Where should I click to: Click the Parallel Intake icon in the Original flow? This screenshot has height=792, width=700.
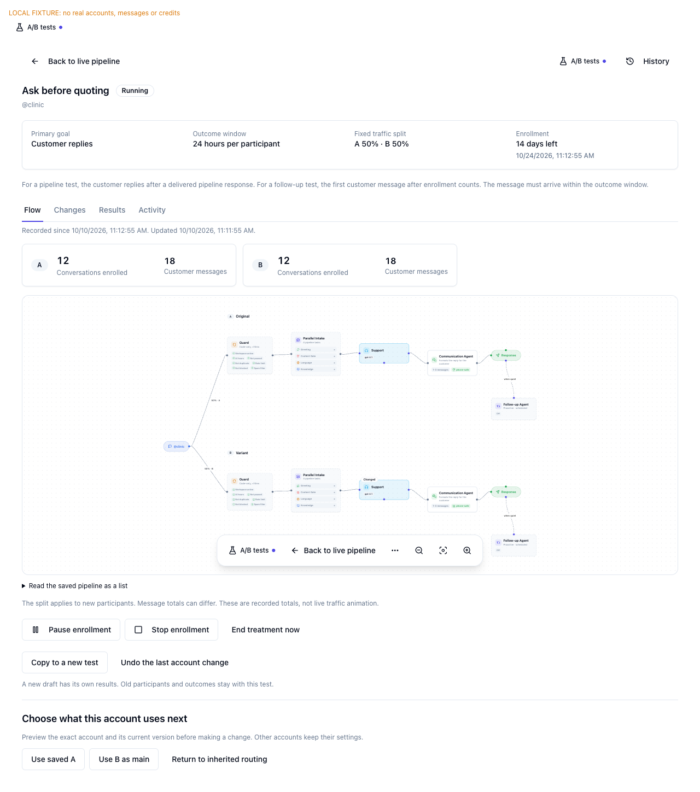298,340
